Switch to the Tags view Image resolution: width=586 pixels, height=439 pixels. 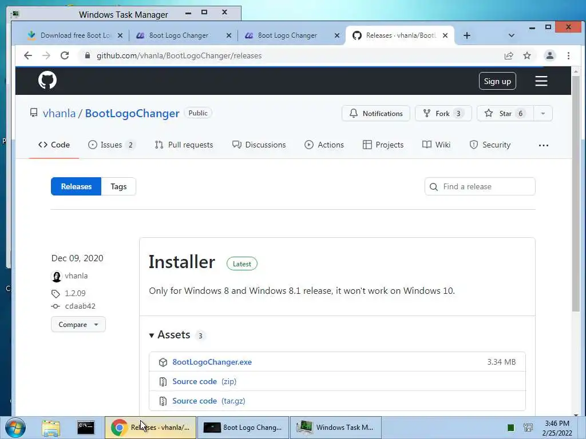click(x=118, y=186)
